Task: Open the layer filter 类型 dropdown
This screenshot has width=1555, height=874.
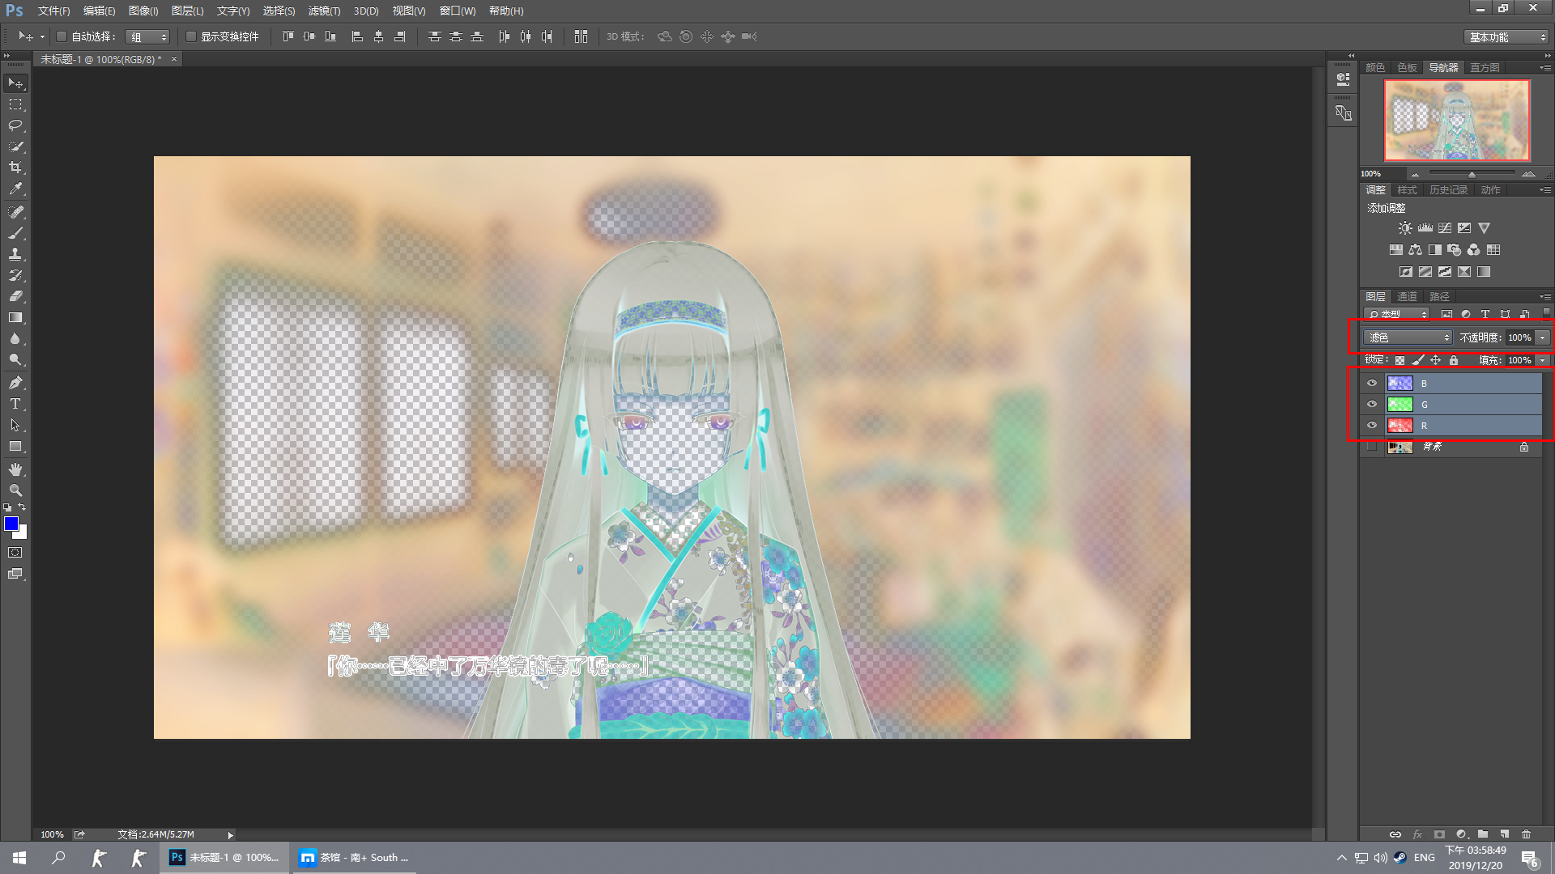Action: [x=1397, y=314]
